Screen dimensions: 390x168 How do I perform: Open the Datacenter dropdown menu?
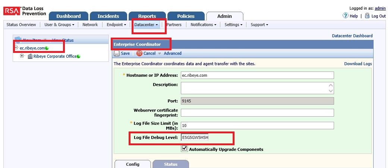(x=147, y=25)
